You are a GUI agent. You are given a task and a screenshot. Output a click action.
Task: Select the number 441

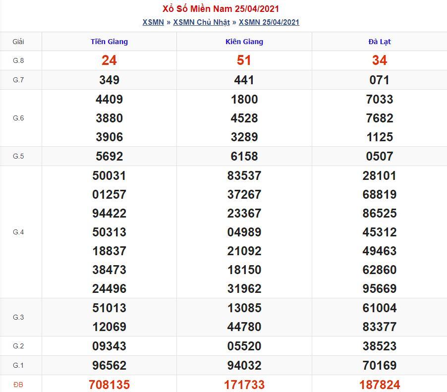tap(244, 80)
